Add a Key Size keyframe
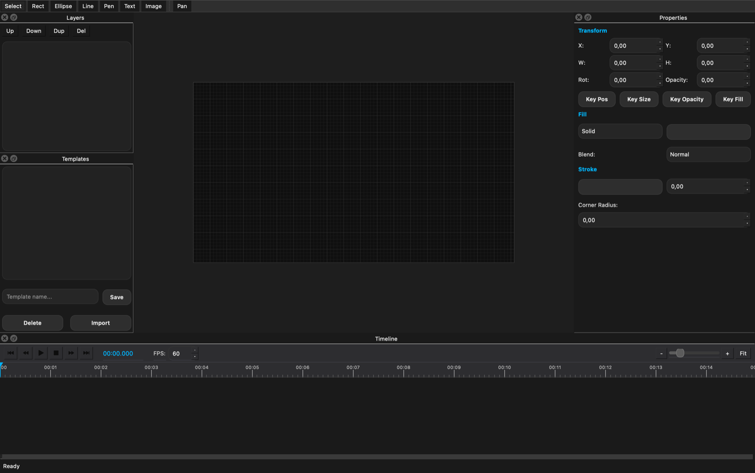The width and height of the screenshot is (755, 473). pos(639,99)
